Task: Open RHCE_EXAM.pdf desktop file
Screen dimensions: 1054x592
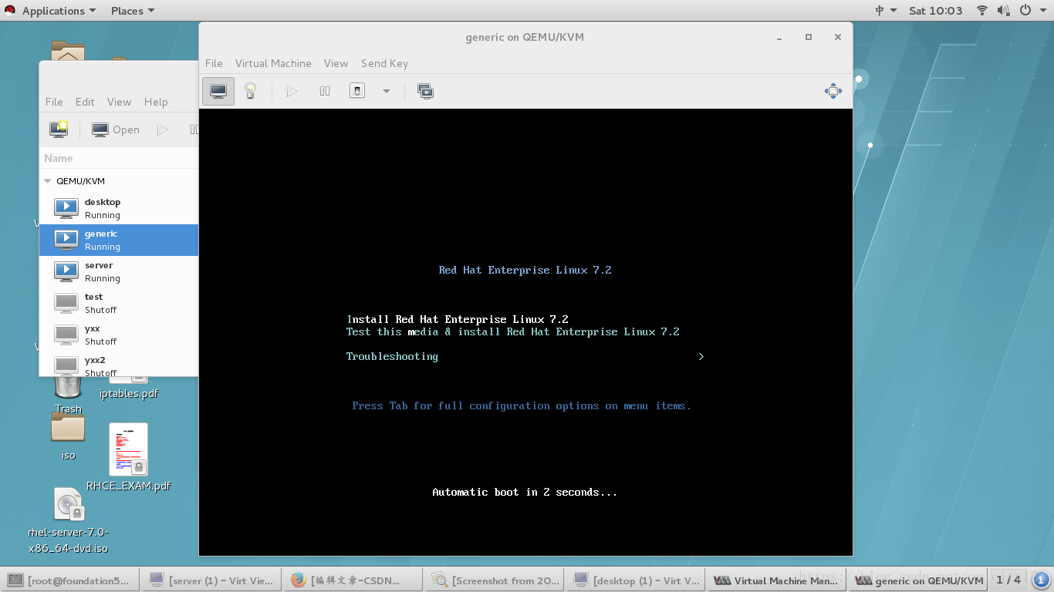Action: [128, 457]
